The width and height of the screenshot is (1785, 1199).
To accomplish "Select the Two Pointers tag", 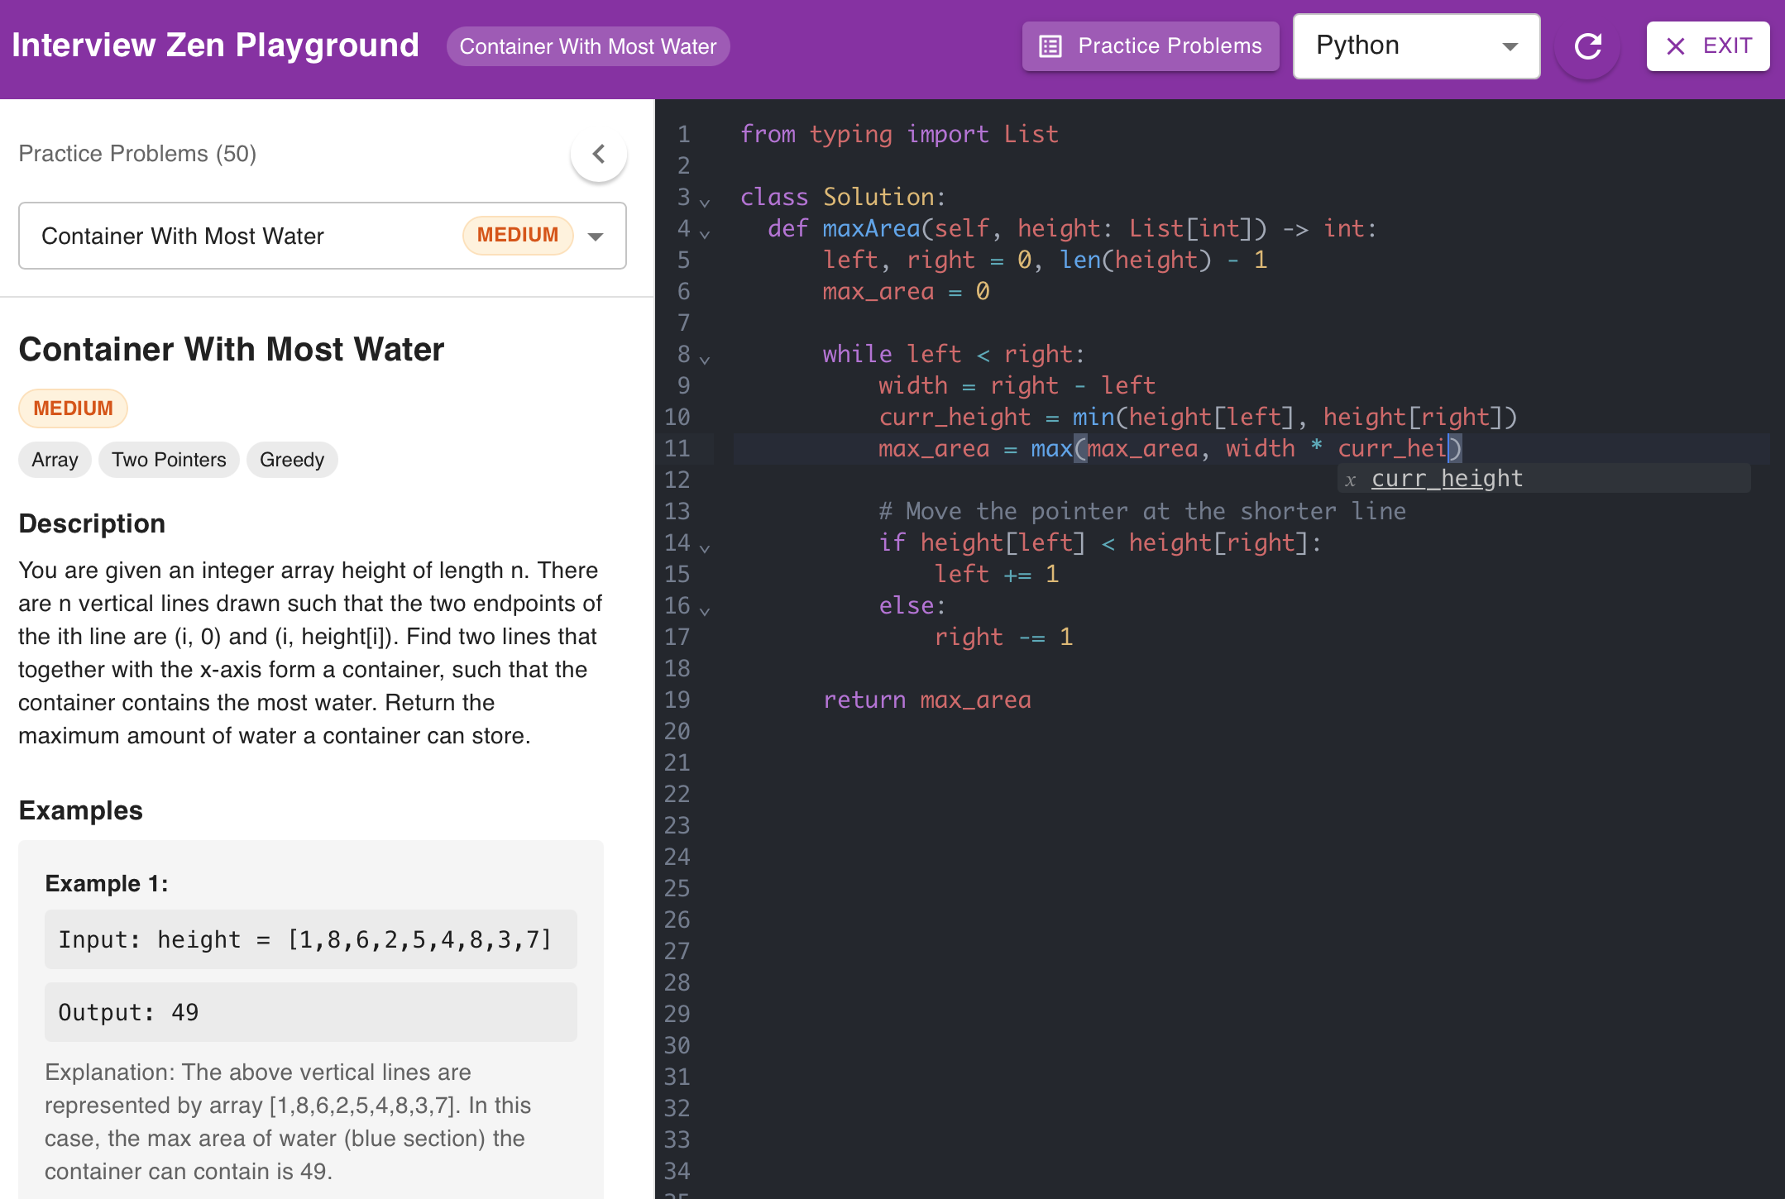I will pyautogui.click(x=169, y=460).
